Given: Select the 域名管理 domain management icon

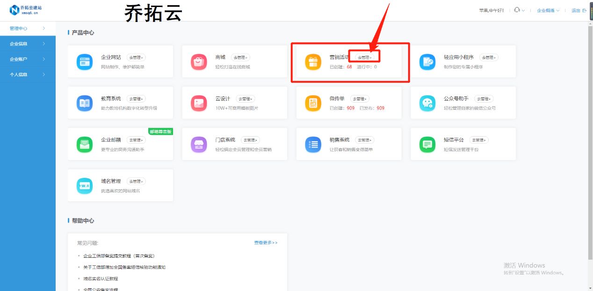Looking at the screenshot, I should pyautogui.click(x=85, y=185).
